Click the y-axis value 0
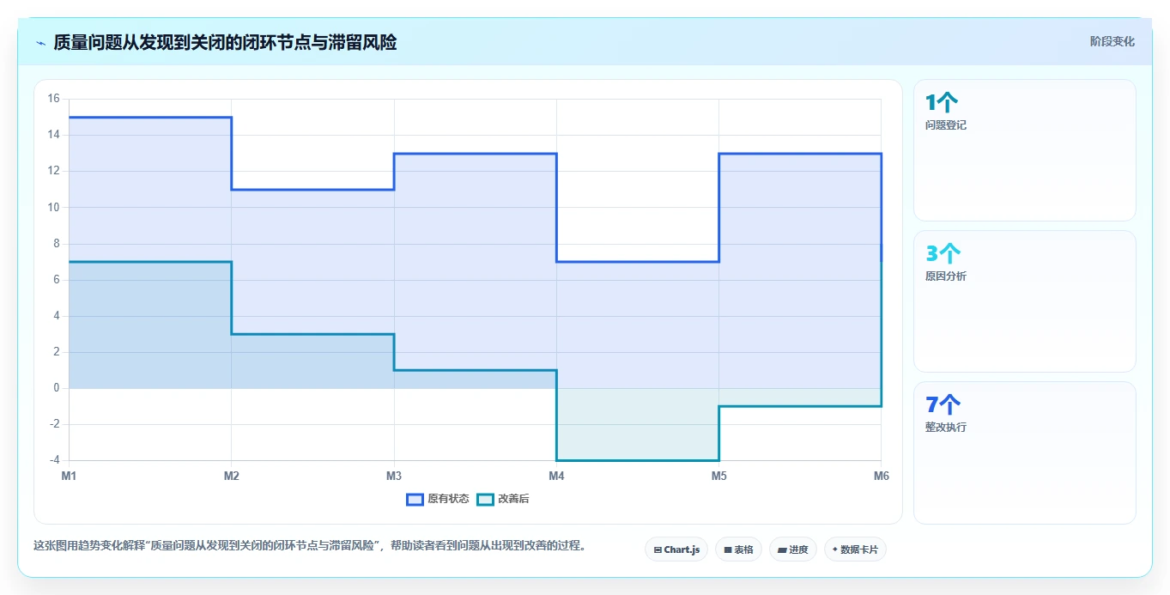 click(56, 388)
